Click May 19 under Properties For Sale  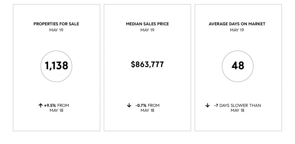(x=56, y=30)
